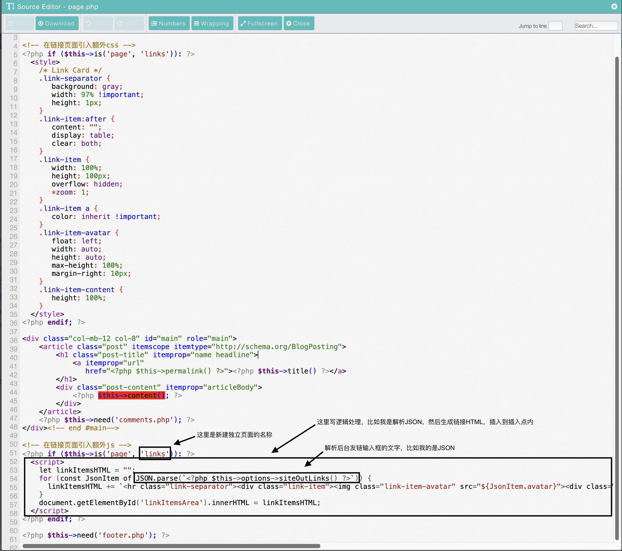Click the '<h1 class="post-title"' line
This screenshot has height=551, width=622.
coord(157,355)
